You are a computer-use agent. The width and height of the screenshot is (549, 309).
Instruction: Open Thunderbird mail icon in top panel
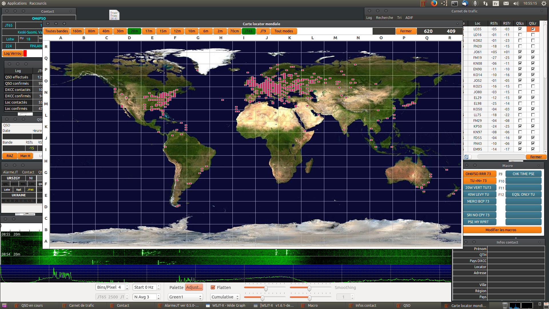coord(465,3)
